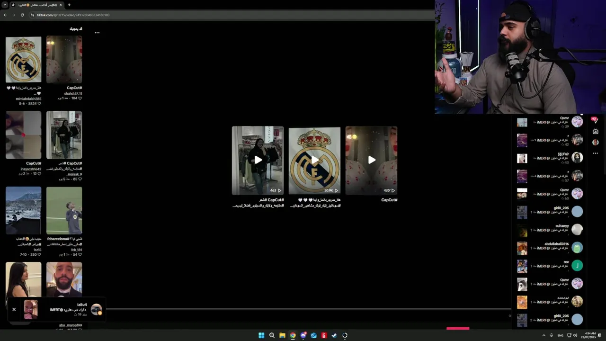Open izBu4 notification avatar
Screen dimensions: 606x341
click(97, 310)
